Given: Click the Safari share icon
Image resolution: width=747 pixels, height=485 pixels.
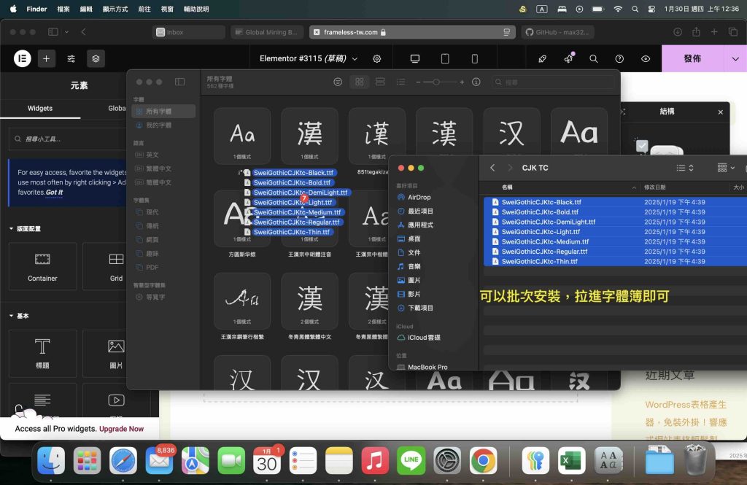Looking at the screenshot, I should [696, 32].
